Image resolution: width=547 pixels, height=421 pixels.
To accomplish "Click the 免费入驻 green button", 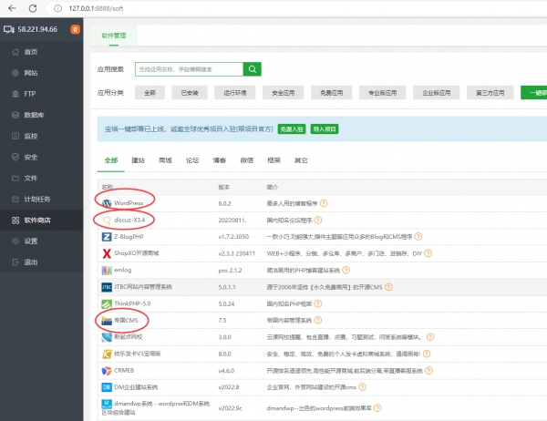I will 292,129.
